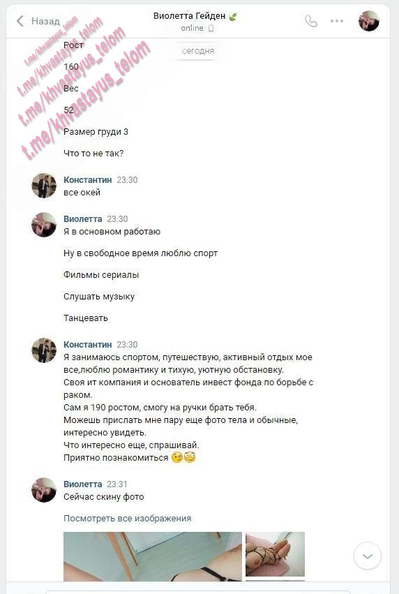
Task: Open the large first photo attachment
Action: tap(153, 556)
